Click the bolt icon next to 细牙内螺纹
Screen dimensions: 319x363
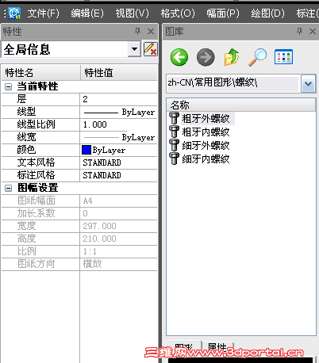[174, 159]
